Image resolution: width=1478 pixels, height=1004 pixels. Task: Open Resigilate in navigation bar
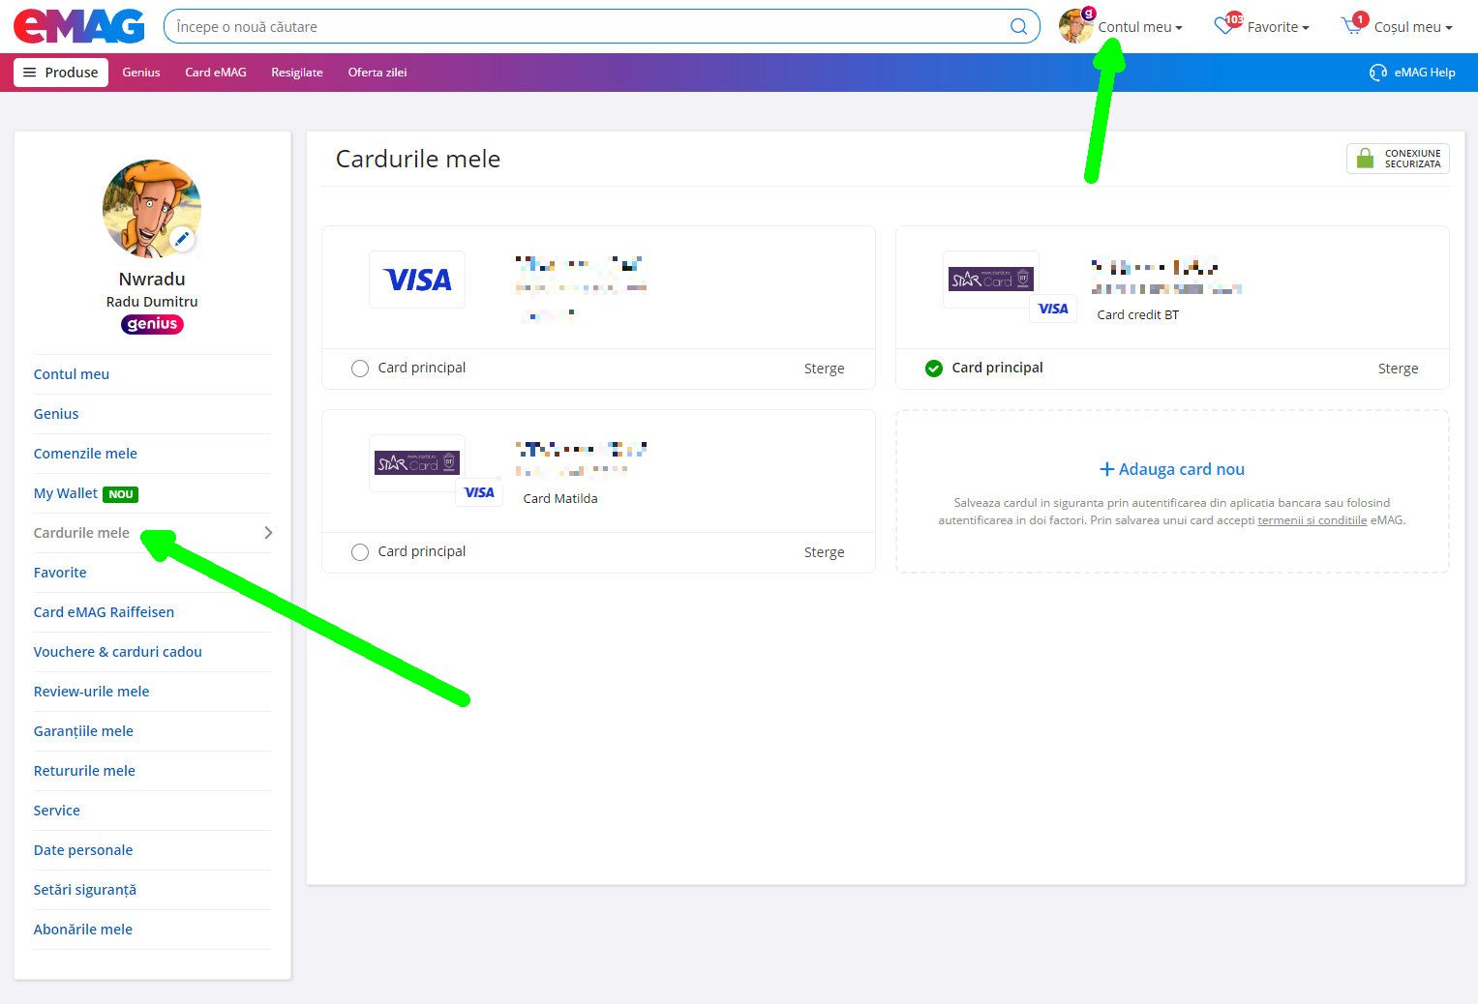click(297, 73)
